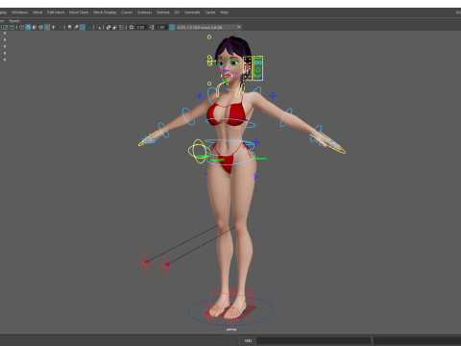Toggle X-ray display icon
Screen dimensions: 461x346
click(109, 27)
